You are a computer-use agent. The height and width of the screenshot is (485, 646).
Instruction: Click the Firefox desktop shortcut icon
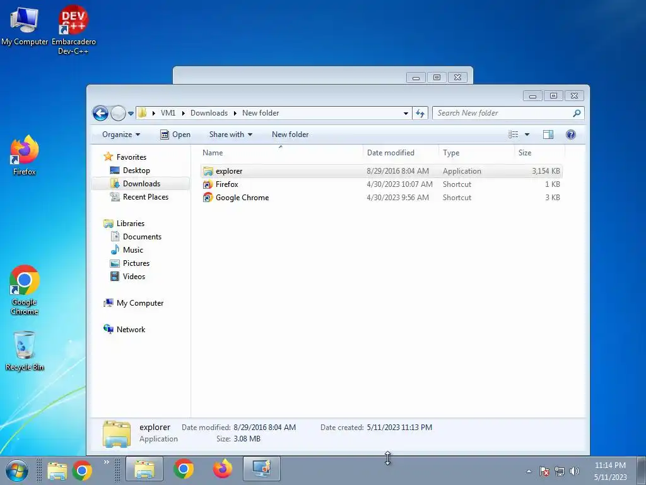tap(25, 155)
